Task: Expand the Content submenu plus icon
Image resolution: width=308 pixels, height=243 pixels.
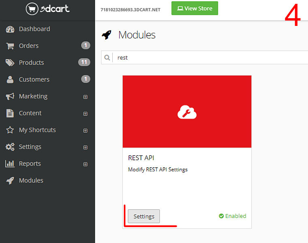Action: click(85, 114)
